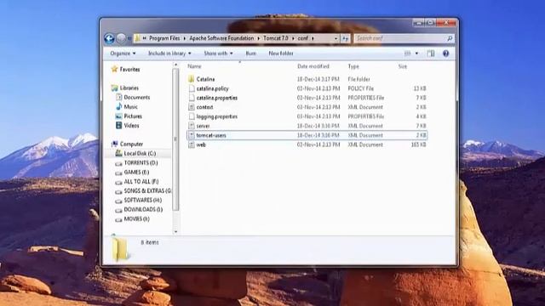Open the Documents library
Screen dimensions: 545x306
pyautogui.click(x=137, y=98)
